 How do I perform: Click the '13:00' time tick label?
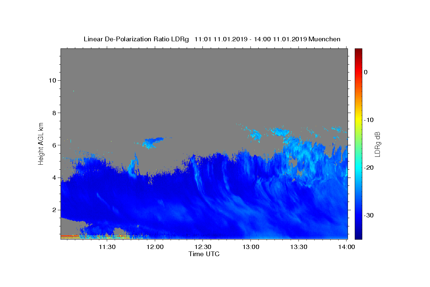point(251,247)
